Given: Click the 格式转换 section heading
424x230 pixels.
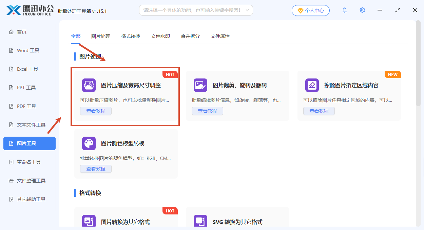Looking at the screenshot, I should pos(90,193).
